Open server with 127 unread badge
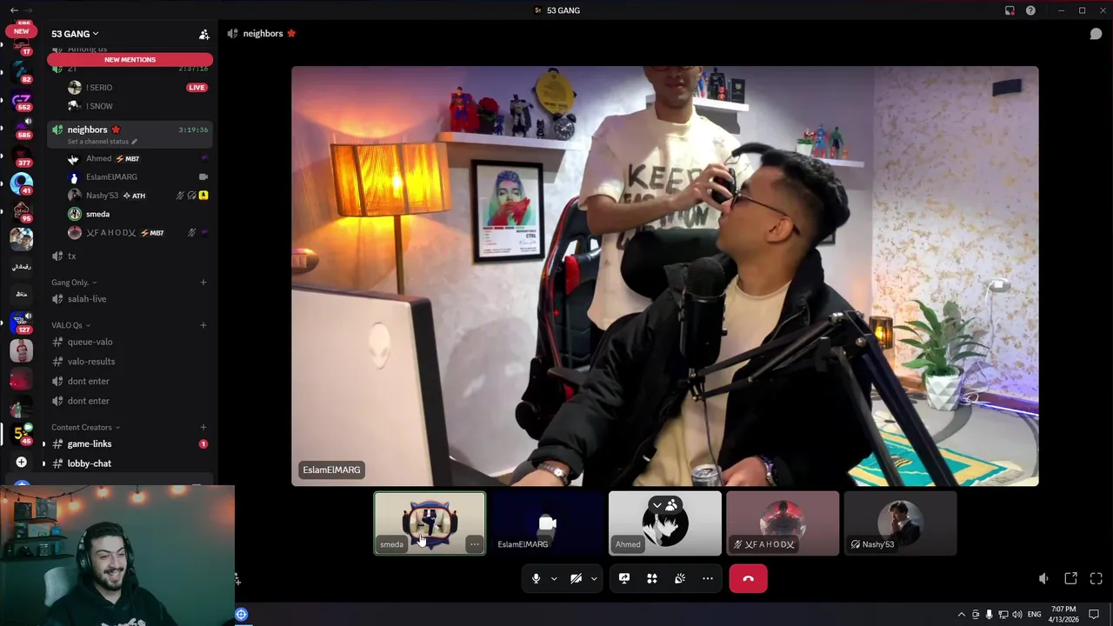Image resolution: width=1113 pixels, height=626 pixels. 22,323
